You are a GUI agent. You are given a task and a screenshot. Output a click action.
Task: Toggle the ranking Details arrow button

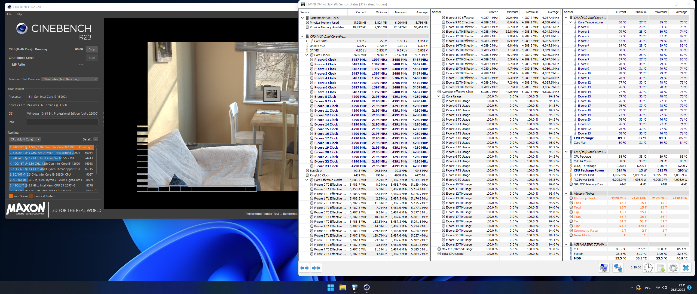[96, 139]
